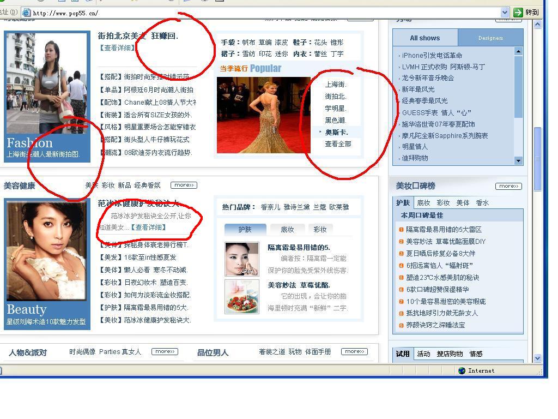Open ranked item 隔离霜最易用错的5大雷区

point(444,230)
